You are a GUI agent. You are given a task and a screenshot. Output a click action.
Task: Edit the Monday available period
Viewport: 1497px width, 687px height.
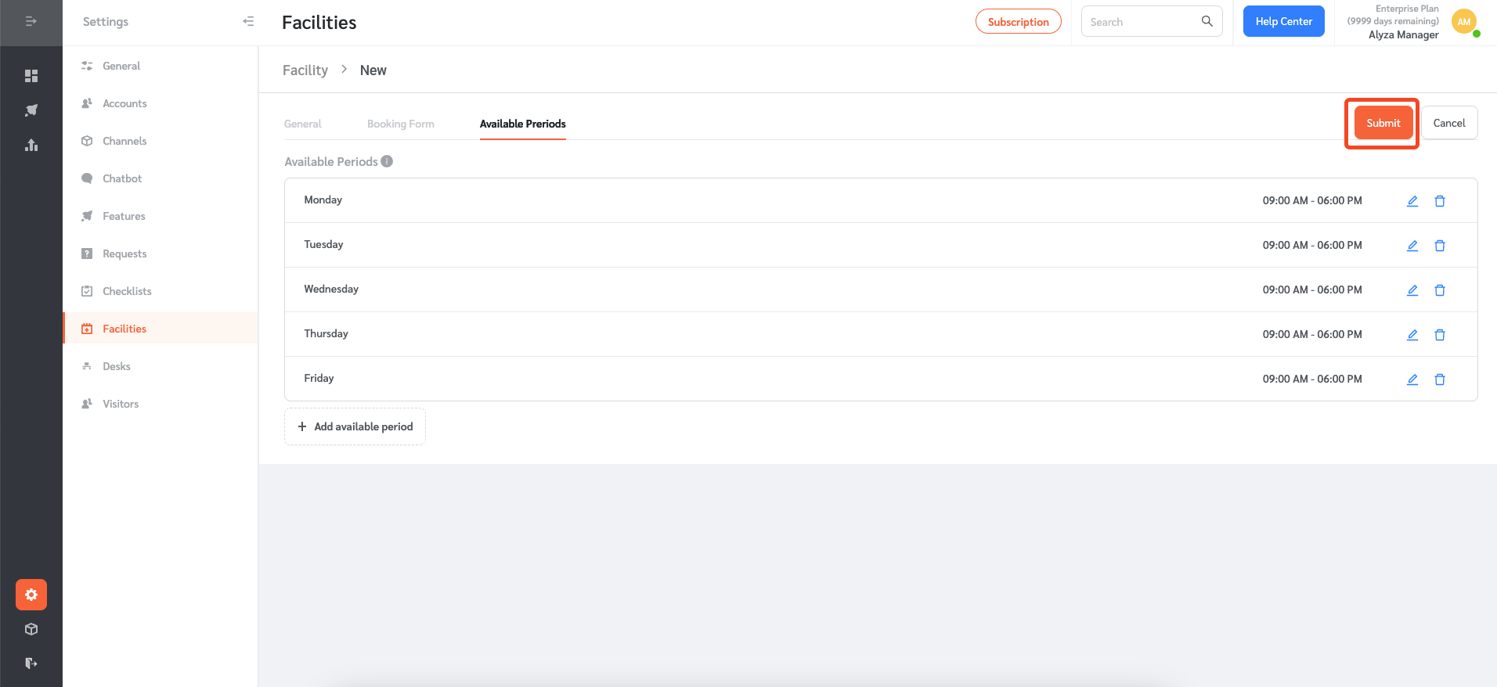[x=1412, y=201]
